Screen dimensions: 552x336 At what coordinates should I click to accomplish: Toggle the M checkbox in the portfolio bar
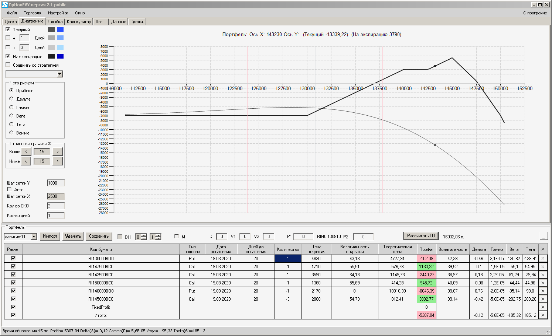(177, 237)
